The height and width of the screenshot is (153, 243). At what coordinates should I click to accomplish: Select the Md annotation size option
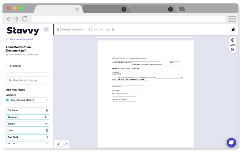pyautogui.click(x=102, y=30)
